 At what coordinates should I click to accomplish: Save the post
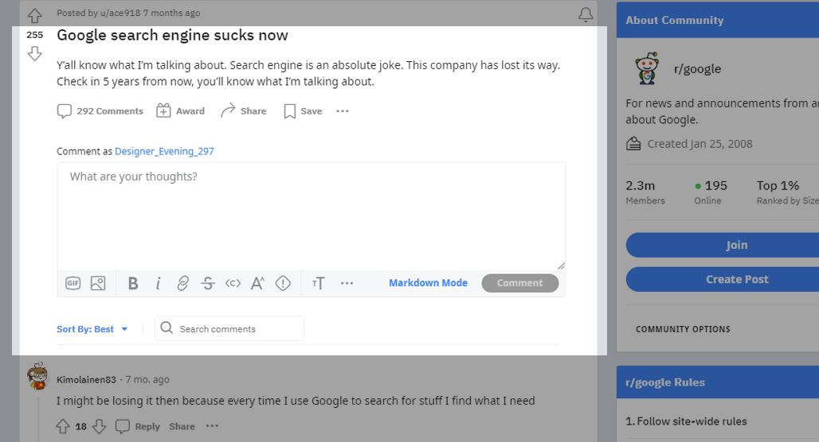pos(303,111)
